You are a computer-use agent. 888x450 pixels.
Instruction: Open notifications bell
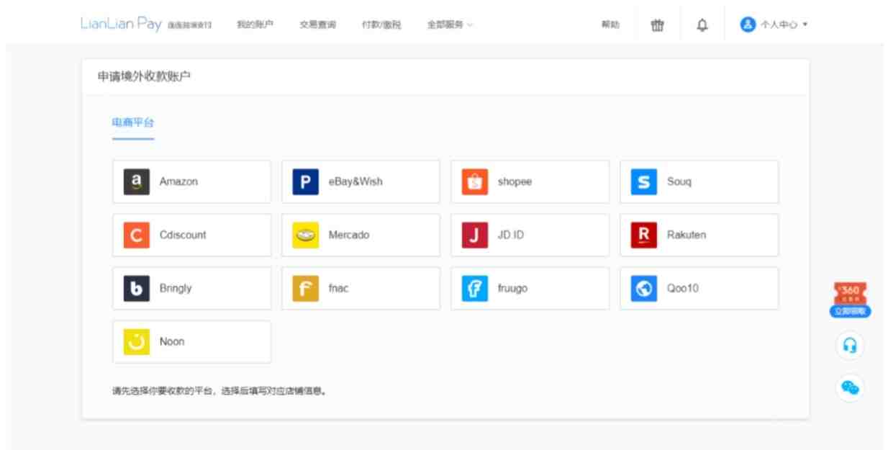tap(702, 24)
